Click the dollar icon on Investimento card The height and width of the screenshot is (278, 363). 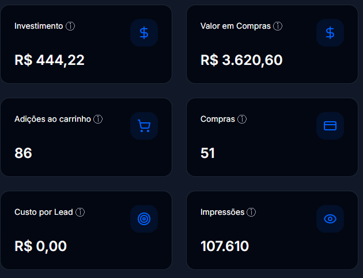click(144, 33)
